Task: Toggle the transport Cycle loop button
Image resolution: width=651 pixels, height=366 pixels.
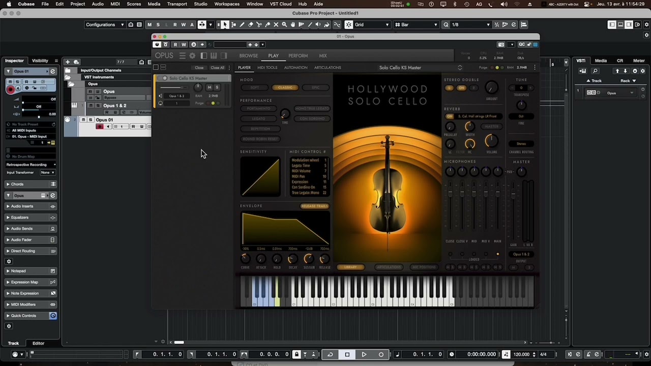Action: [331, 354]
